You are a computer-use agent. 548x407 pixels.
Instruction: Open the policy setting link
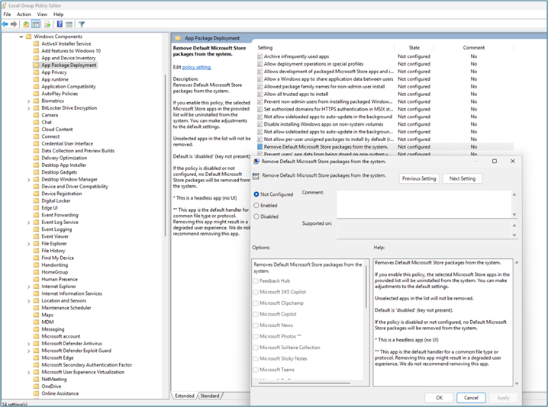coord(196,67)
